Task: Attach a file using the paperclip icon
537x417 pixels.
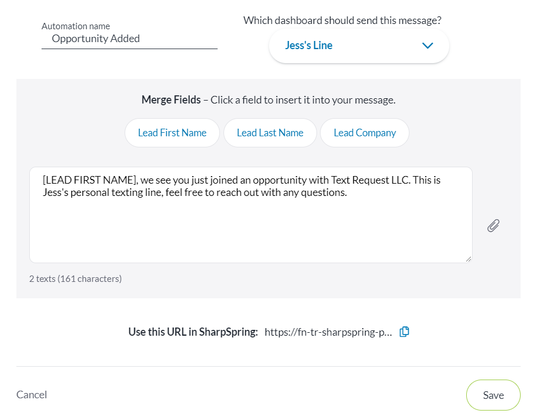Action: [x=493, y=226]
